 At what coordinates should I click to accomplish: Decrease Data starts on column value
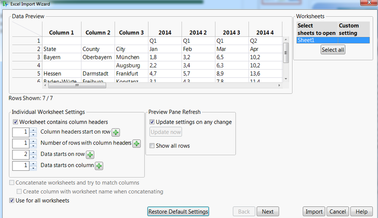click(33, 168)
